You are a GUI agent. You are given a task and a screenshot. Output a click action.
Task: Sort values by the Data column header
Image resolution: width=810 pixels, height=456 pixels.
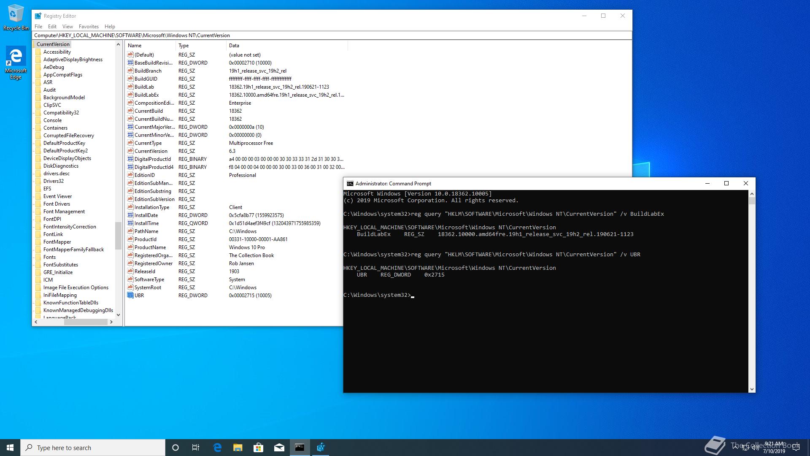coord(287,46)
